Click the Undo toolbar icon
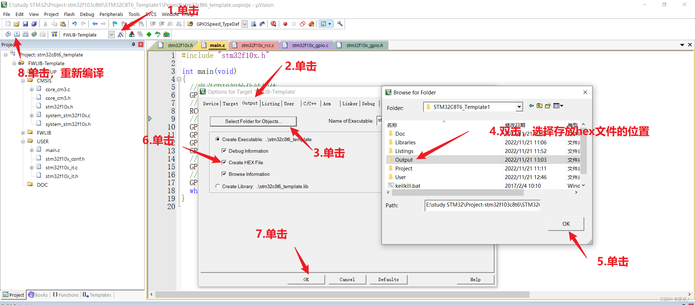 point(74,24)
